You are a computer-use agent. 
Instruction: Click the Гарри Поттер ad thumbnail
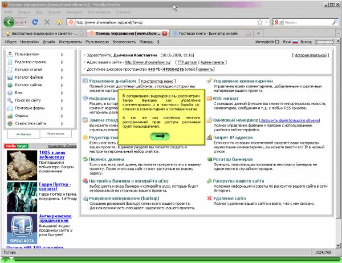22,197
